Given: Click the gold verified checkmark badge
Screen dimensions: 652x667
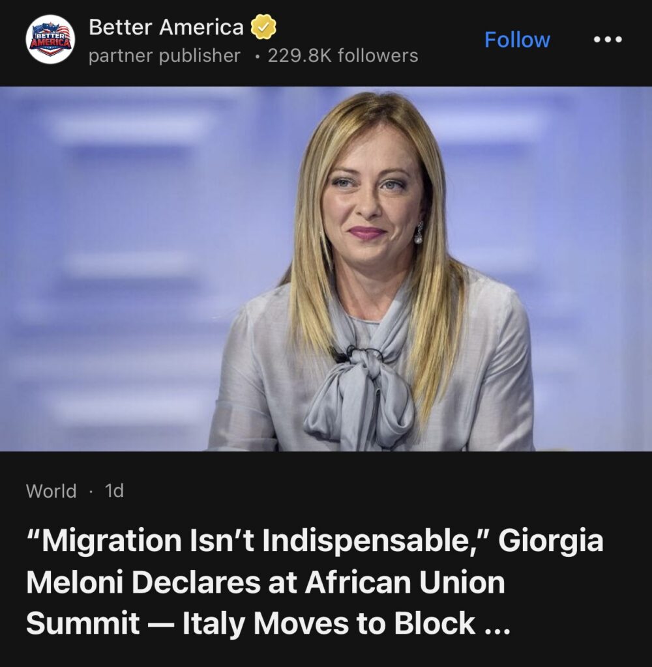Looking at the screenshot, I should click(x=264, y=27).
